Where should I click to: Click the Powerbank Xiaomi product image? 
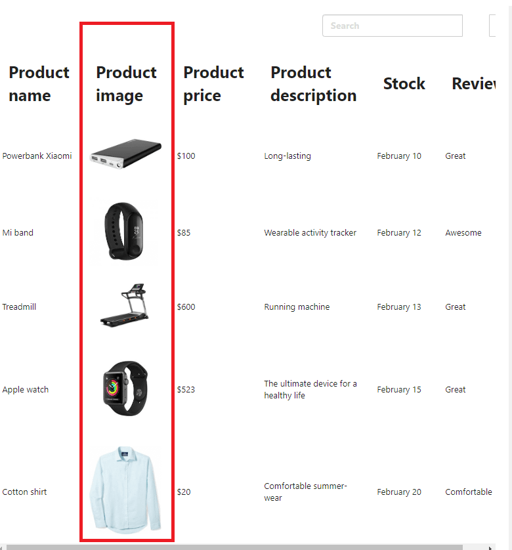pyautogui.click(x=126, y=155)
